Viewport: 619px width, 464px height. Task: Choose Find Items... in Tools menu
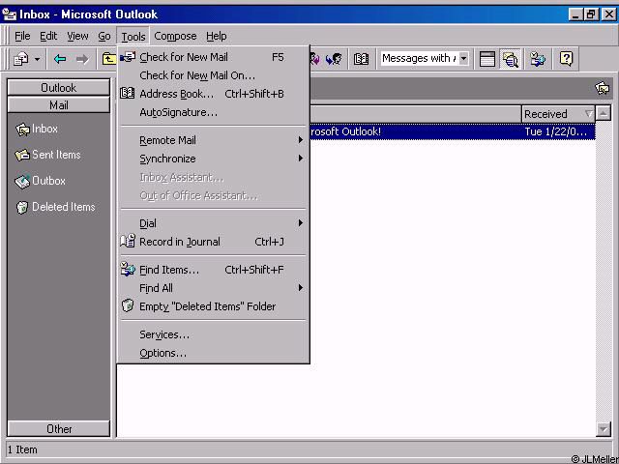(x=213, y=270)
